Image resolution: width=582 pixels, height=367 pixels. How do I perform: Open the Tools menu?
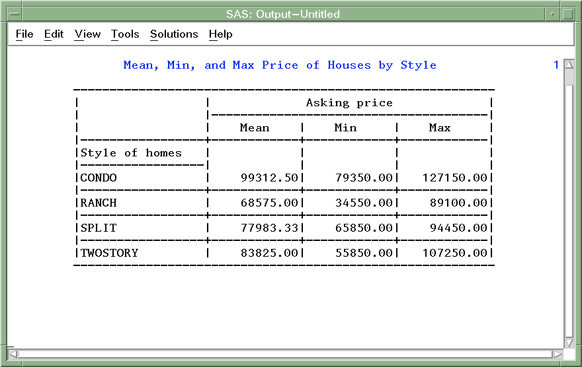click(x=125, y=34)
